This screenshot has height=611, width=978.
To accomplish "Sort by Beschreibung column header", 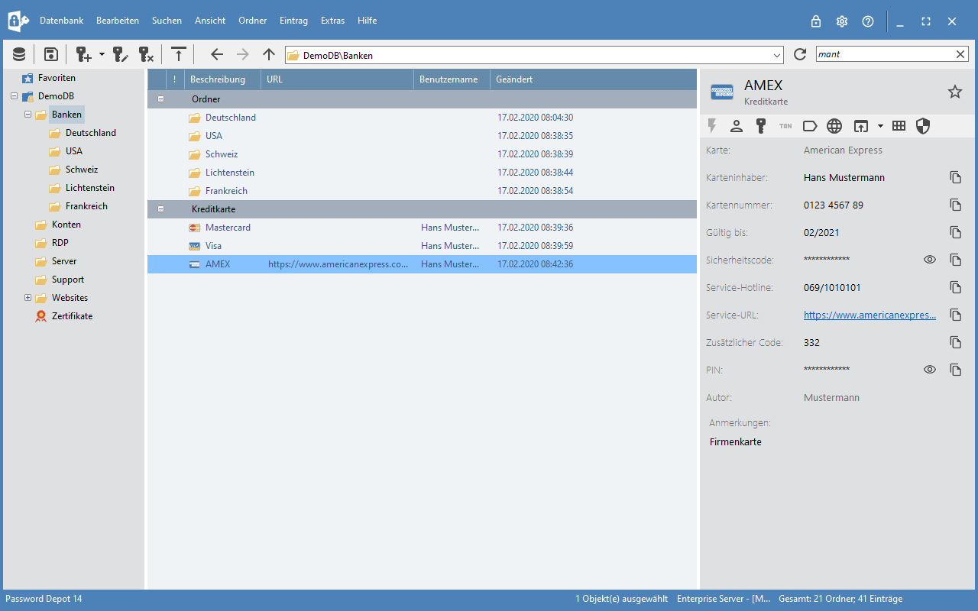I will [222, 79].
